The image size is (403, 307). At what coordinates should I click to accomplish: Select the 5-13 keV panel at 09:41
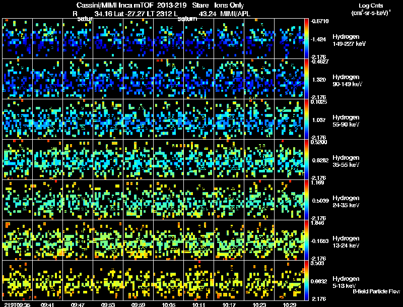[x=47, y=280]
